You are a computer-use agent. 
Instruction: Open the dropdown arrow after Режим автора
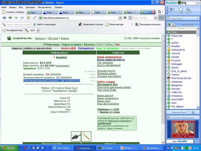tap(132, 24)
